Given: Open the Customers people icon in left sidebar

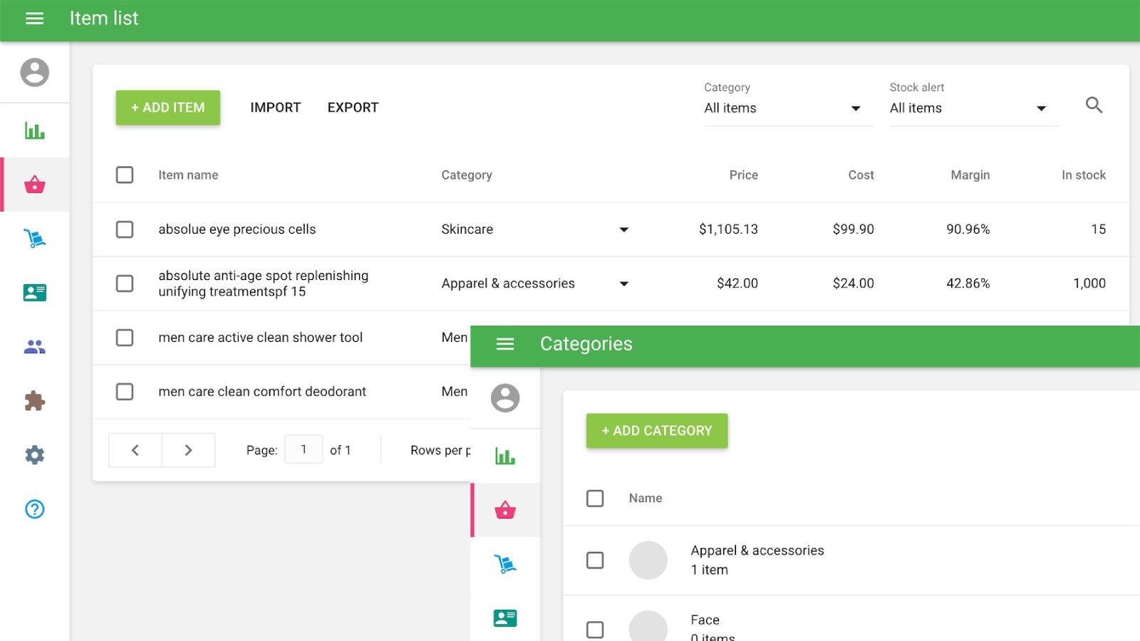Looking at the screenshot, I should pos(34,347).
